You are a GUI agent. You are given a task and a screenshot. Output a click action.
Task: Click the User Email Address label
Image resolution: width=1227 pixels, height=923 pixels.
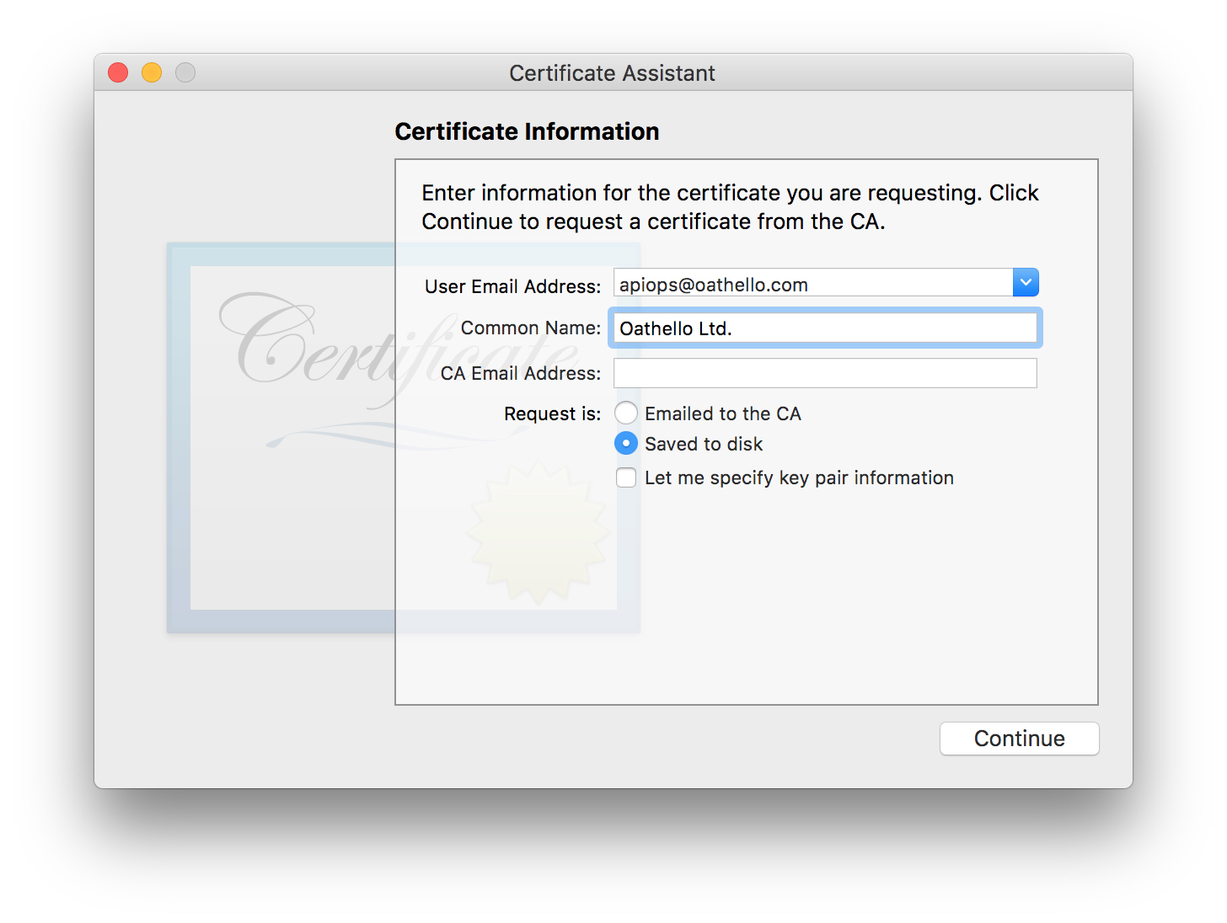point(512,286)
